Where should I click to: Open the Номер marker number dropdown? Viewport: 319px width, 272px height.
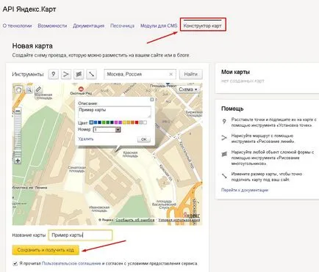(x=118, y=130)
